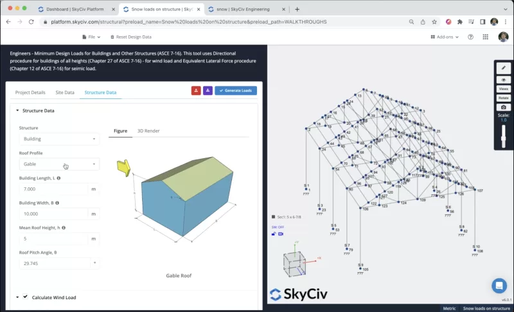Click the lock icon below SW: OFF
This screenshot has height=312, width=514.
click(x=274, y=234)
